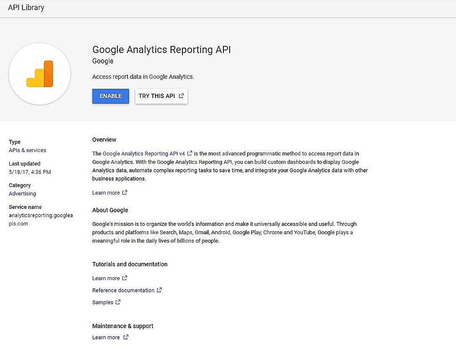The image size is (456, 353).
Task: Follow Learn more under Maintenance & support
Action: pos(106,337)
